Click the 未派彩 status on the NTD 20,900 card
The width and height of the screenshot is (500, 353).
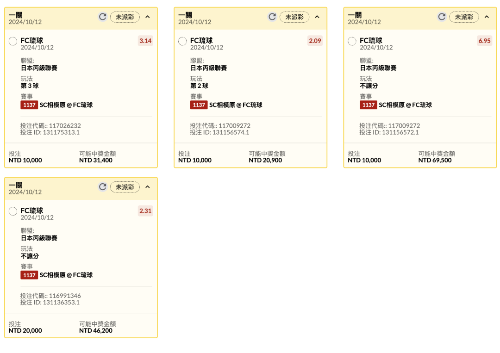[x=294, y=17]
